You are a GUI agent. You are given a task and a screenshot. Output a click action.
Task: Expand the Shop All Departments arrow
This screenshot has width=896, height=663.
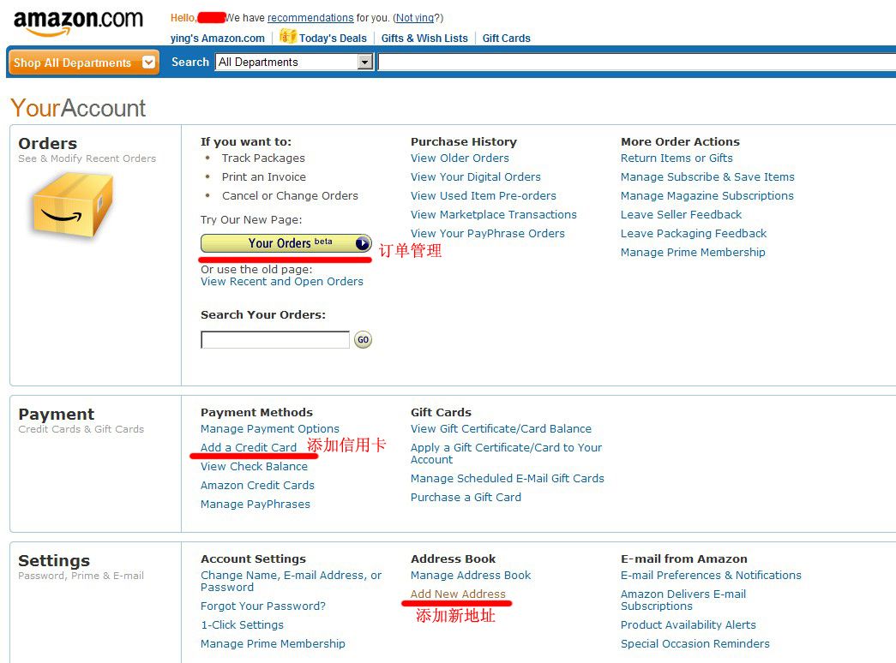coord(148,62)
